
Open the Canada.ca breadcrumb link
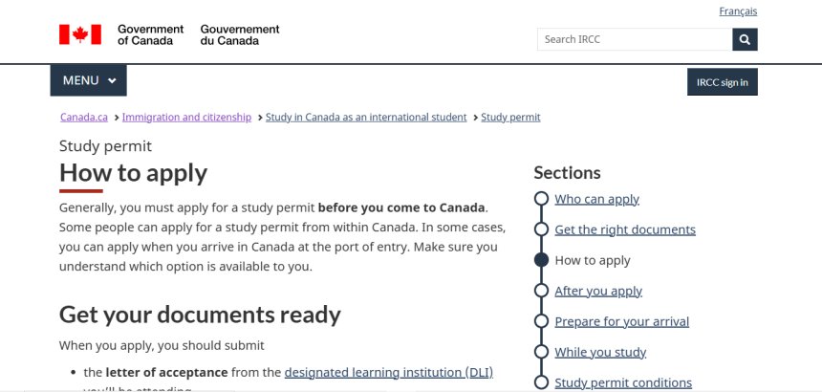pos(84,118)
